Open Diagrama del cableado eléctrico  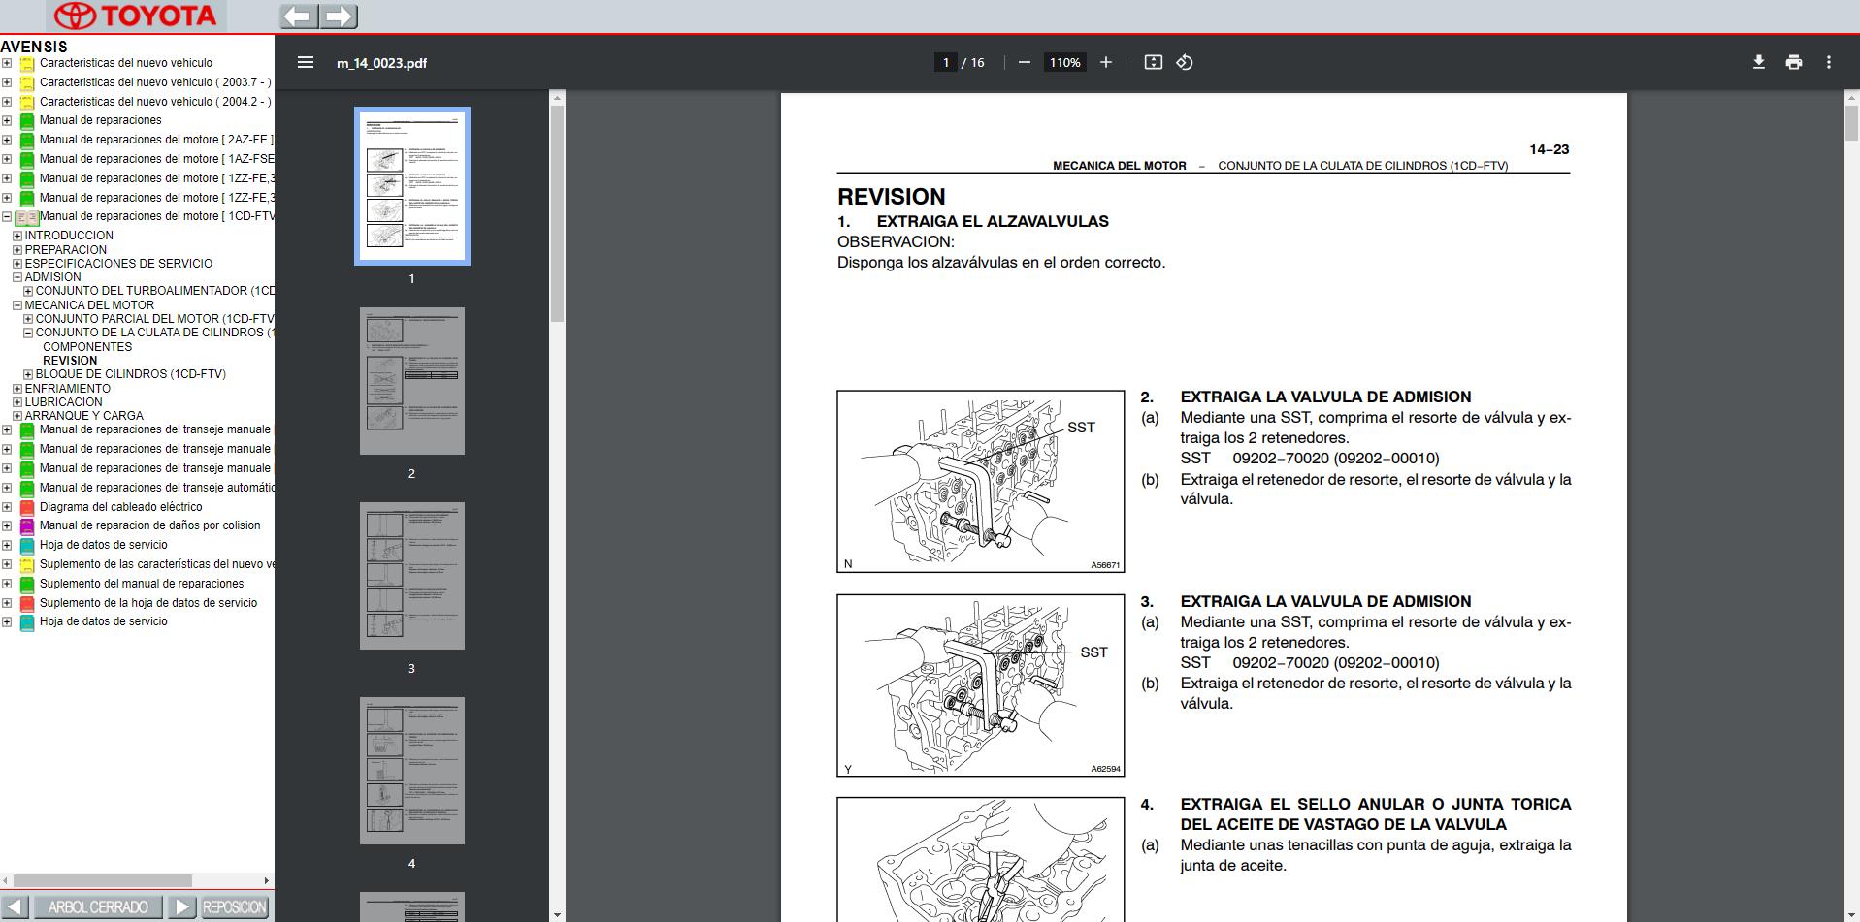tap(121, 506)
